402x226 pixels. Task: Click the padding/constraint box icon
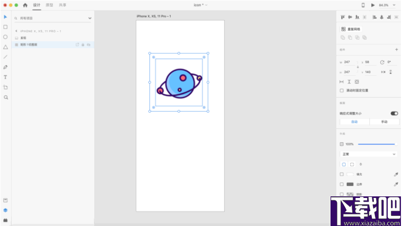pos(356,82)
